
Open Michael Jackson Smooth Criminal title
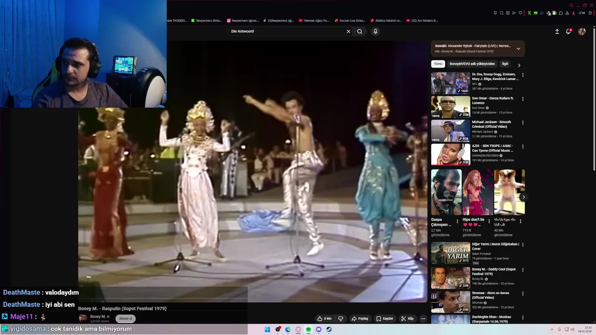[491, 124]
